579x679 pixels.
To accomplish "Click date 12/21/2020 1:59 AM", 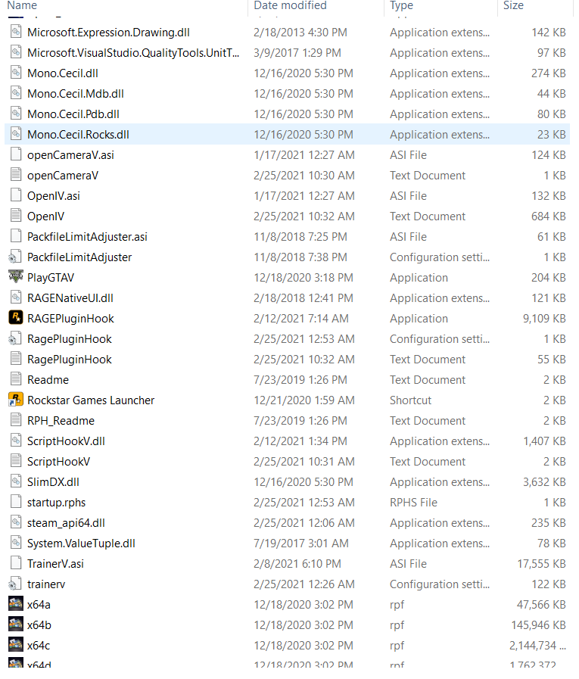I will 304,400.
